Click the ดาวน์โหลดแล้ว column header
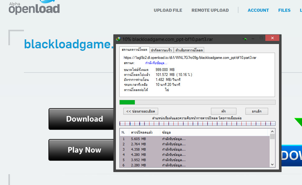 click(145, 132)
